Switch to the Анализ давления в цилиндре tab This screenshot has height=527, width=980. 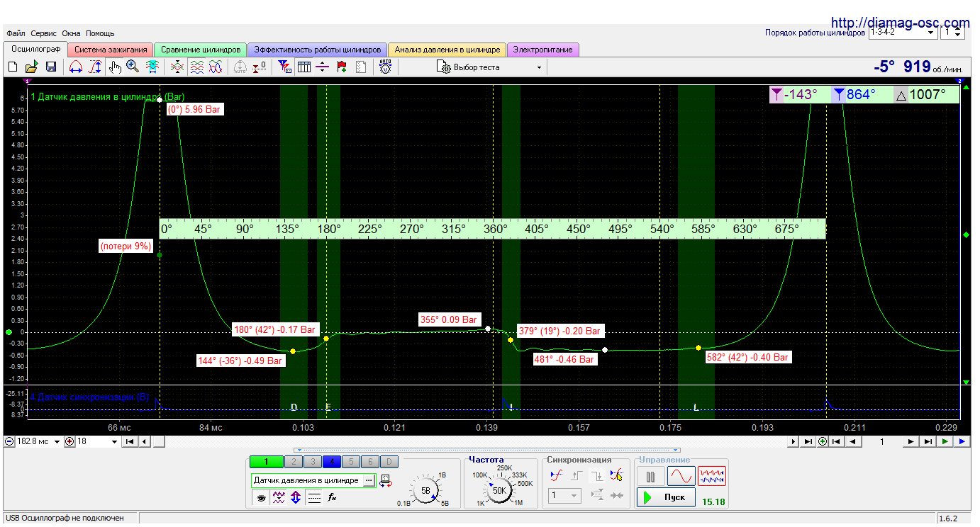pos(447,50)
